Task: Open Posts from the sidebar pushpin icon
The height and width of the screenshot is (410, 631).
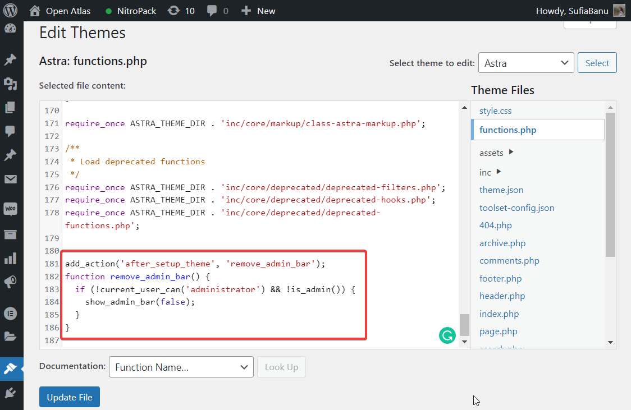Action: pos(11,59)
